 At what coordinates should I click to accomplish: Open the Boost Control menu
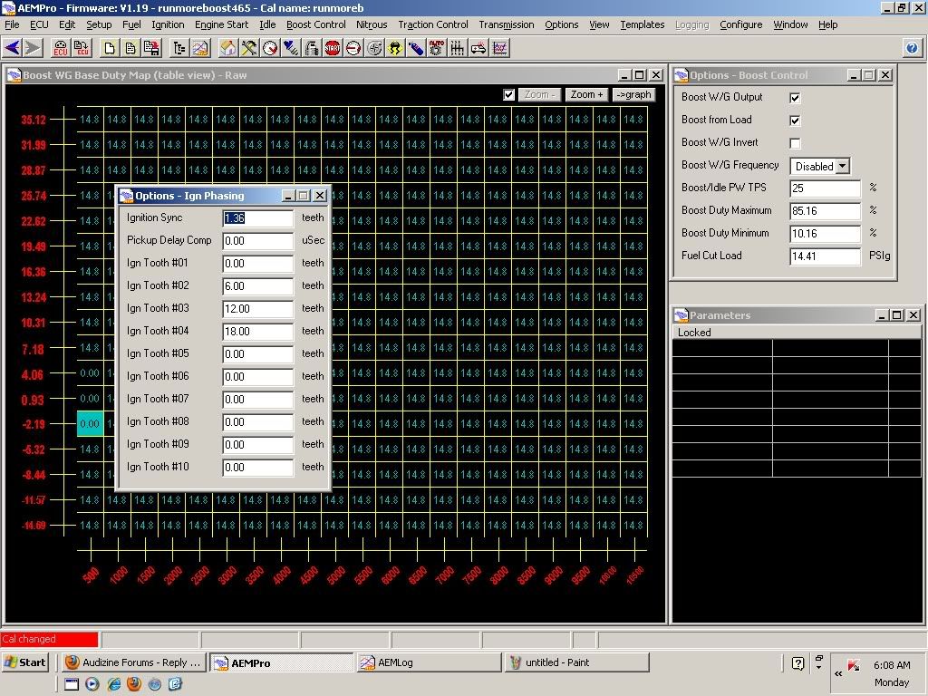(316, 24)
